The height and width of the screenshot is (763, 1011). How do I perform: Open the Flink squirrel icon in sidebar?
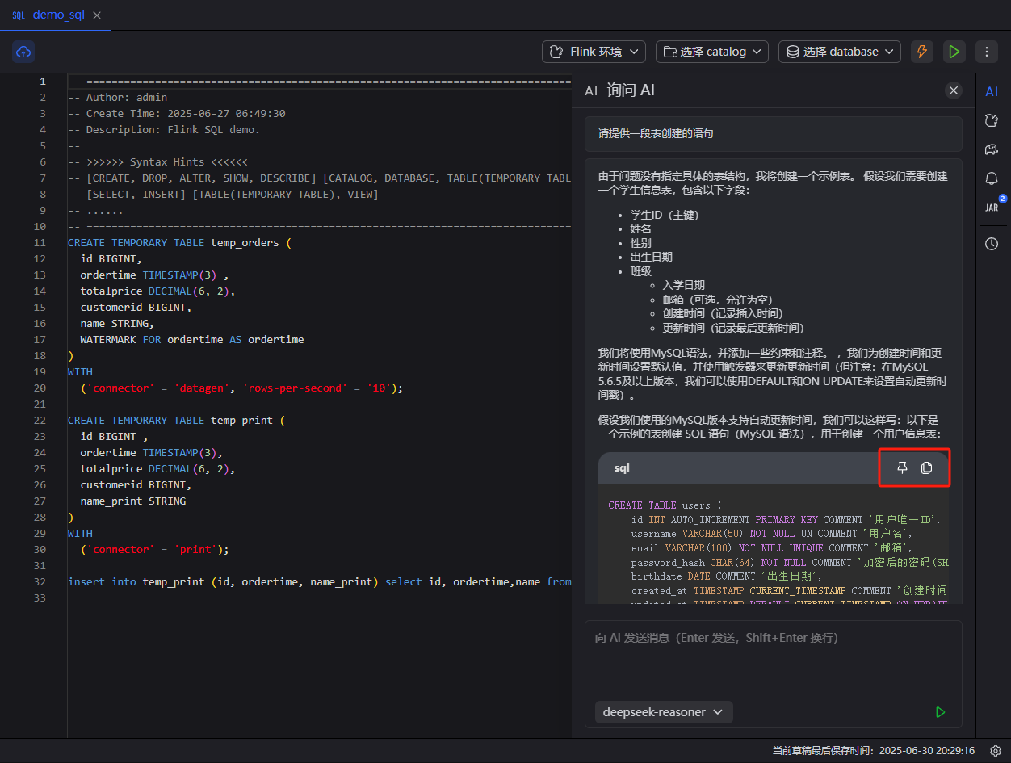pos(992,120)
